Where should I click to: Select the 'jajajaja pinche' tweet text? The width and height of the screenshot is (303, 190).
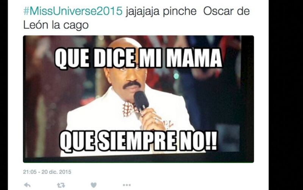(x=161, y=11)
